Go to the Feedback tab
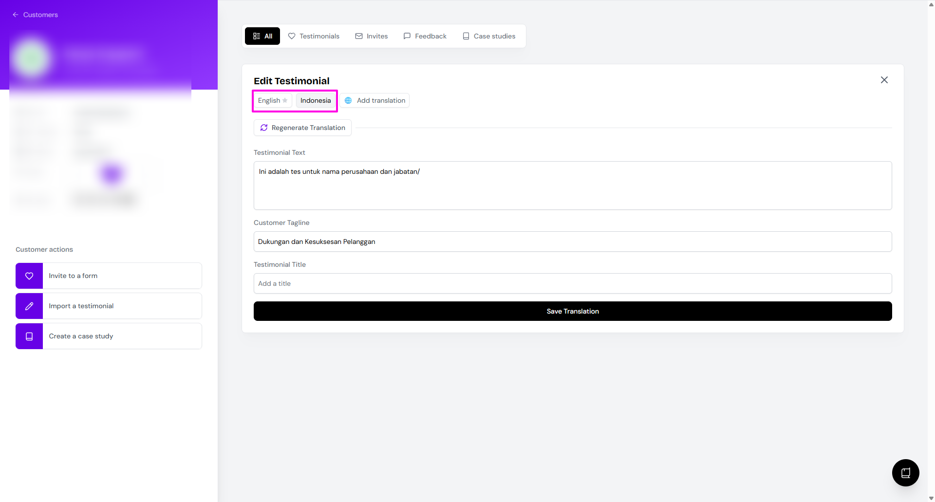 pyautogui.click(x=425, y=37)
